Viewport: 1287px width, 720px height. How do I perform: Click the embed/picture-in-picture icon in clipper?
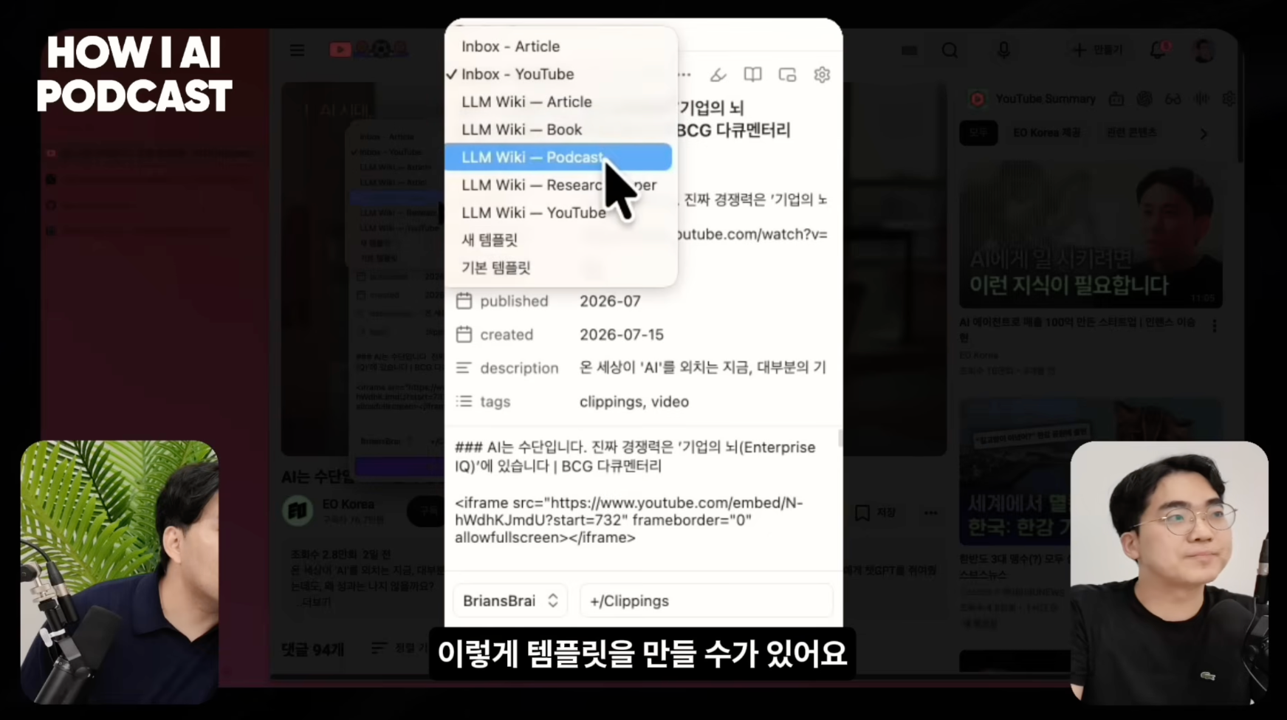[x=787, y=75]
